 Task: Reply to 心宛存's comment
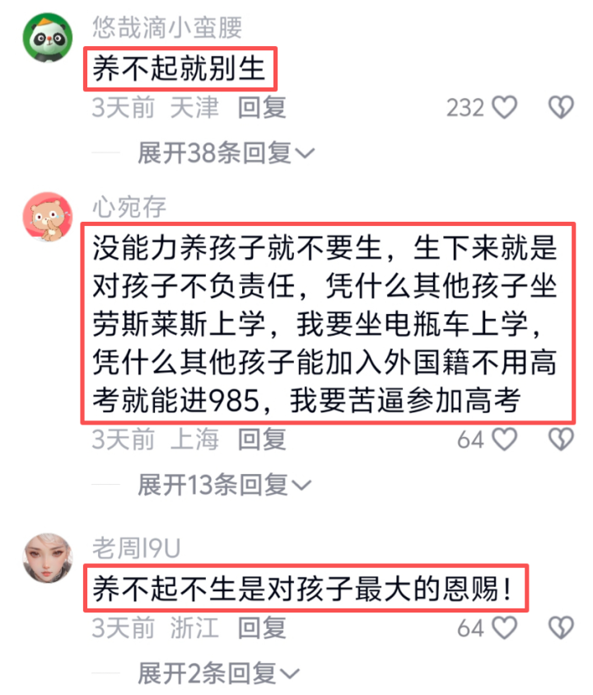click(262, 439)
